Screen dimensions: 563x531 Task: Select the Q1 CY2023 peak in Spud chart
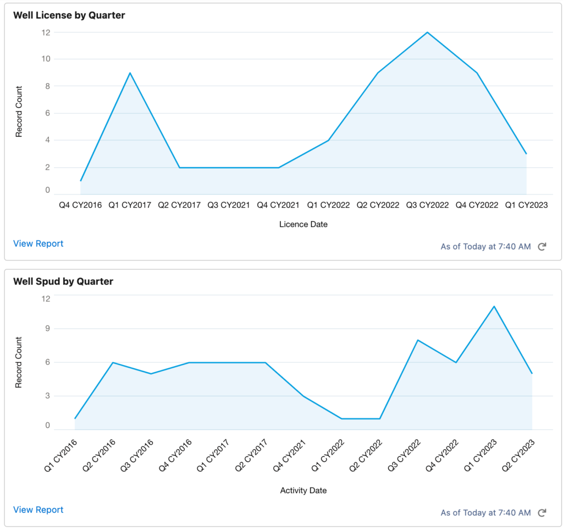coord(494,307)
